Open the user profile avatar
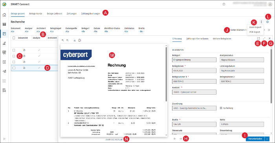This screenshot has width=275, height=143. (270, 4)
